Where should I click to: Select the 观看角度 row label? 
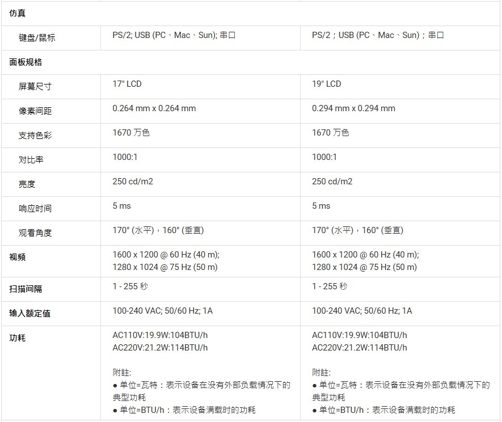(35, 233)
